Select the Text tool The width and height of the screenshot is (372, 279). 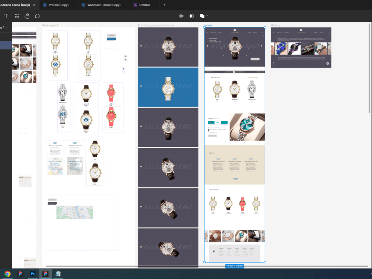coord(6,16)
